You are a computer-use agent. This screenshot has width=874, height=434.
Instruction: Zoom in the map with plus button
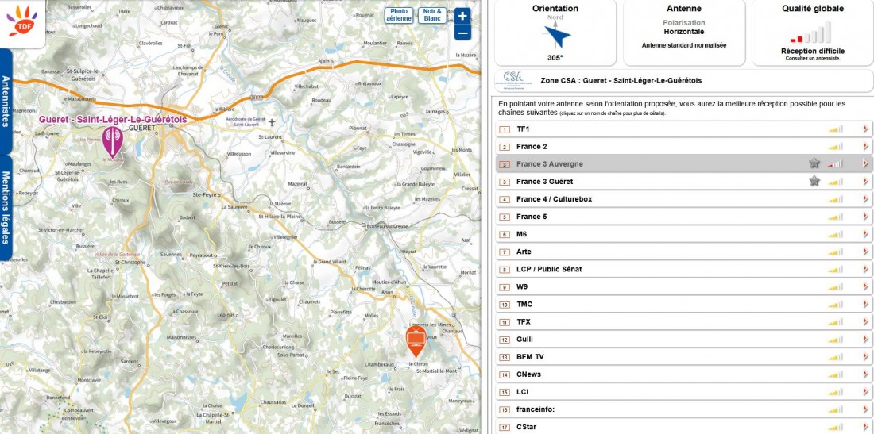tap(462, 16)
